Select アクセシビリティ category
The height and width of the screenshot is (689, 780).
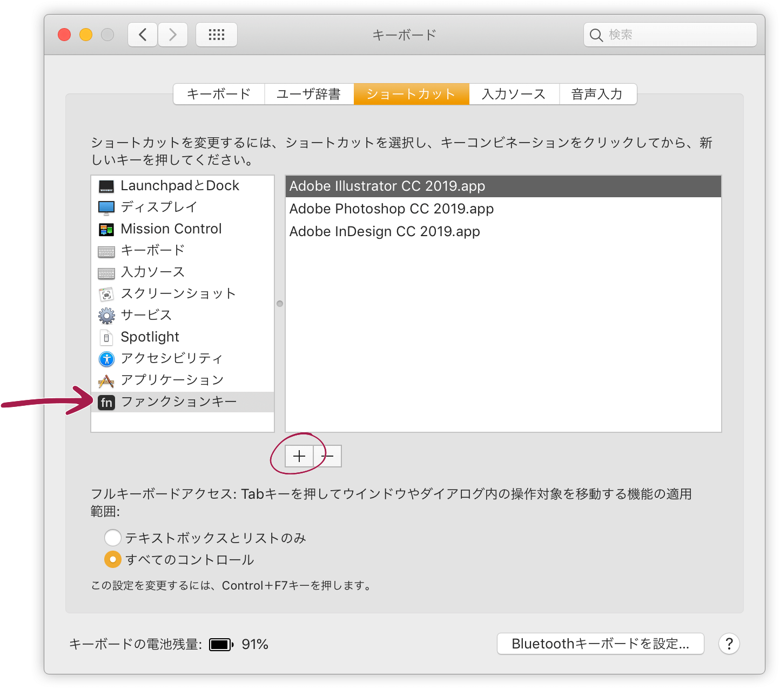click(x=183, y=359)
